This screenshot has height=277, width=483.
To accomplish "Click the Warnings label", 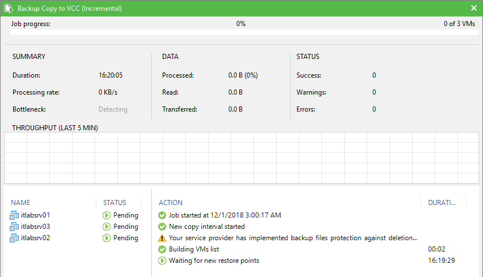I will (311, 92).
